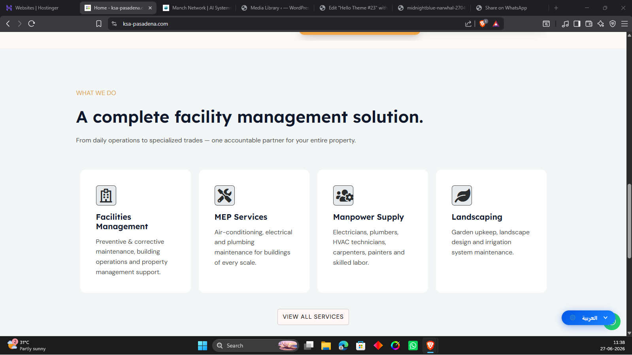
Task: Switch to the Media Library WordPress tab
Action: coord(276,8)
